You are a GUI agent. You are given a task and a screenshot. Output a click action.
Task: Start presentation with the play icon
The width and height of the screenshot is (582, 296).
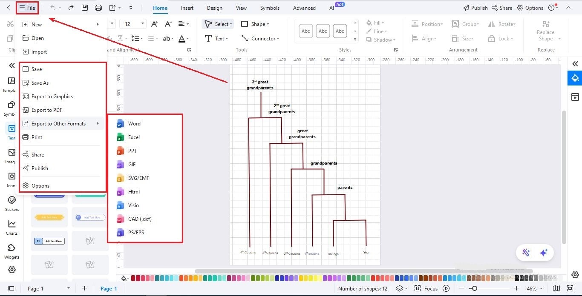point(446,288)
